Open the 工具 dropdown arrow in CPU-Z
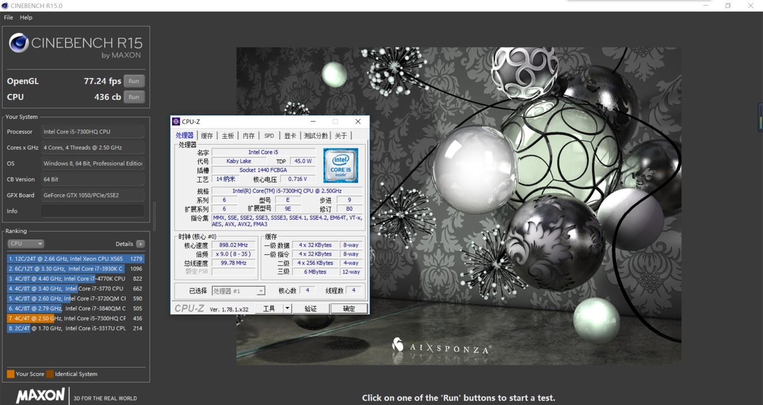Viewport: 763px width, 405px height. [287, 308]
